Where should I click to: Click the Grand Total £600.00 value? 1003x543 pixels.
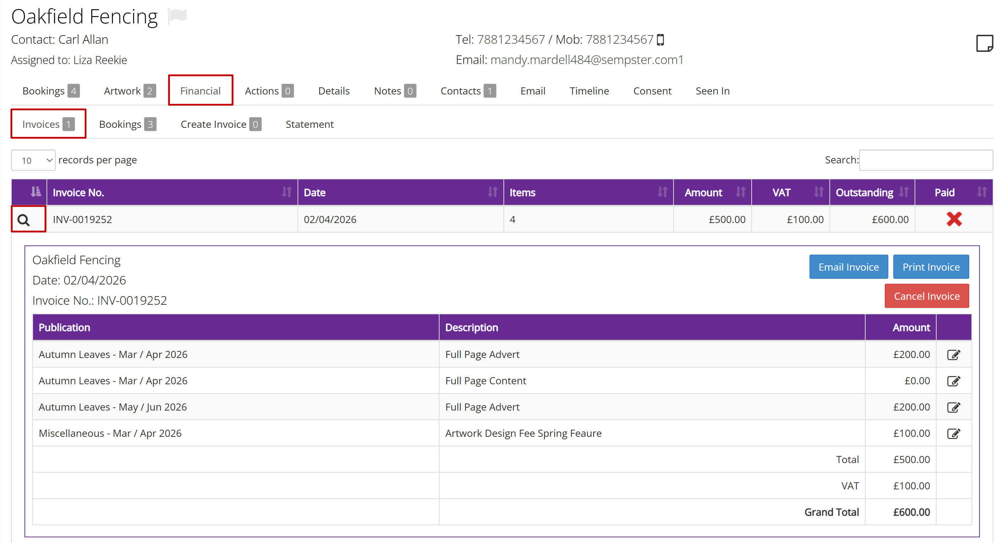pyautogui.click(x=911, y=512)
